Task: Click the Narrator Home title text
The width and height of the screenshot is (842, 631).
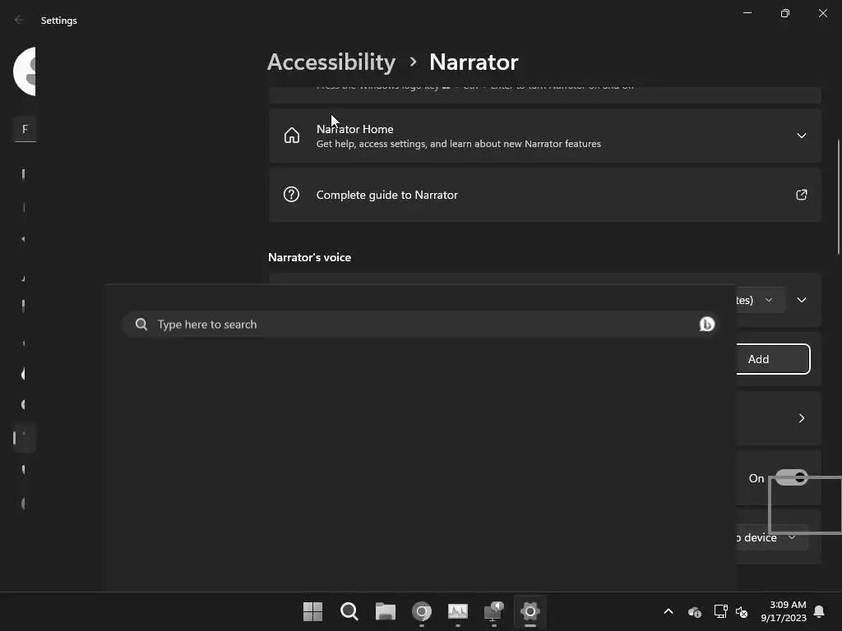Action: coord(354,129)
